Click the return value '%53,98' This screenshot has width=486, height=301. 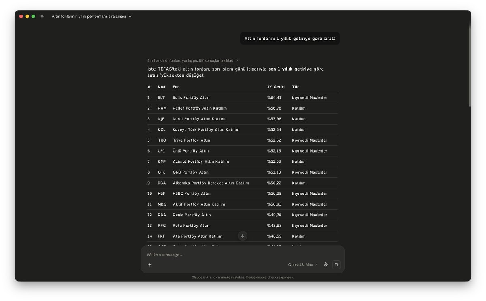click(274, 119)
